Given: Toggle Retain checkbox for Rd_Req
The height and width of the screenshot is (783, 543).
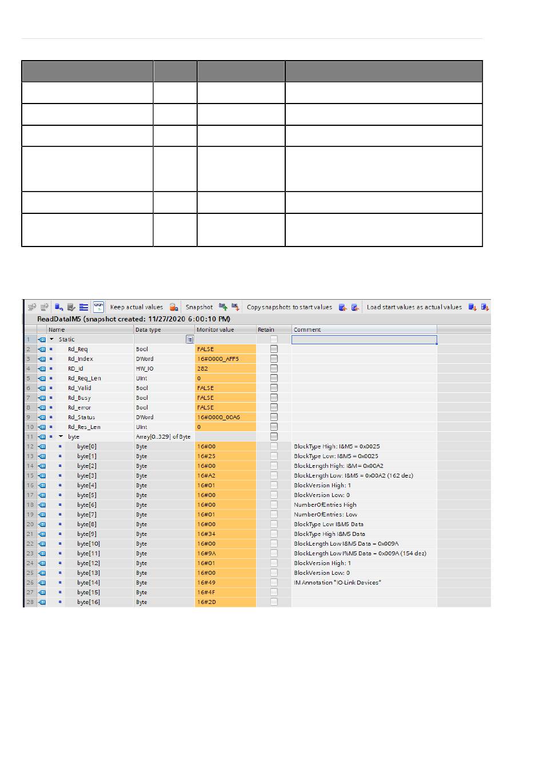Looking at the screenshot, I should 274,349.
